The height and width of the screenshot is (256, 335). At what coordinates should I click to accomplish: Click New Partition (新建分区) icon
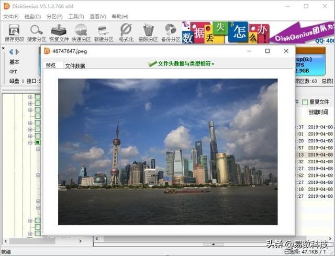[x=104, y=32]
